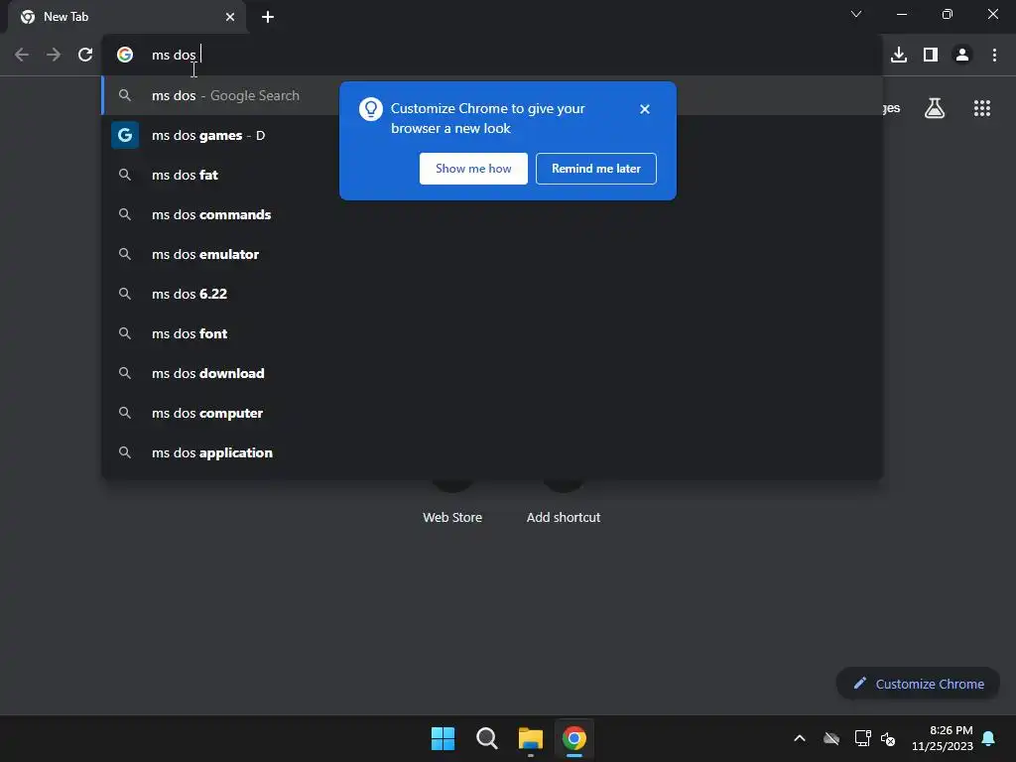
Task: Open a new tab with plus button
Action: pyautogui.click(x=268, y=17)
